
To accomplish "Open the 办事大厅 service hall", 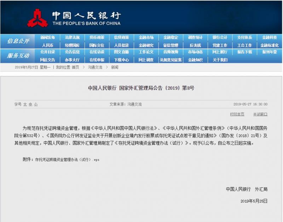I will click(72, 60).
